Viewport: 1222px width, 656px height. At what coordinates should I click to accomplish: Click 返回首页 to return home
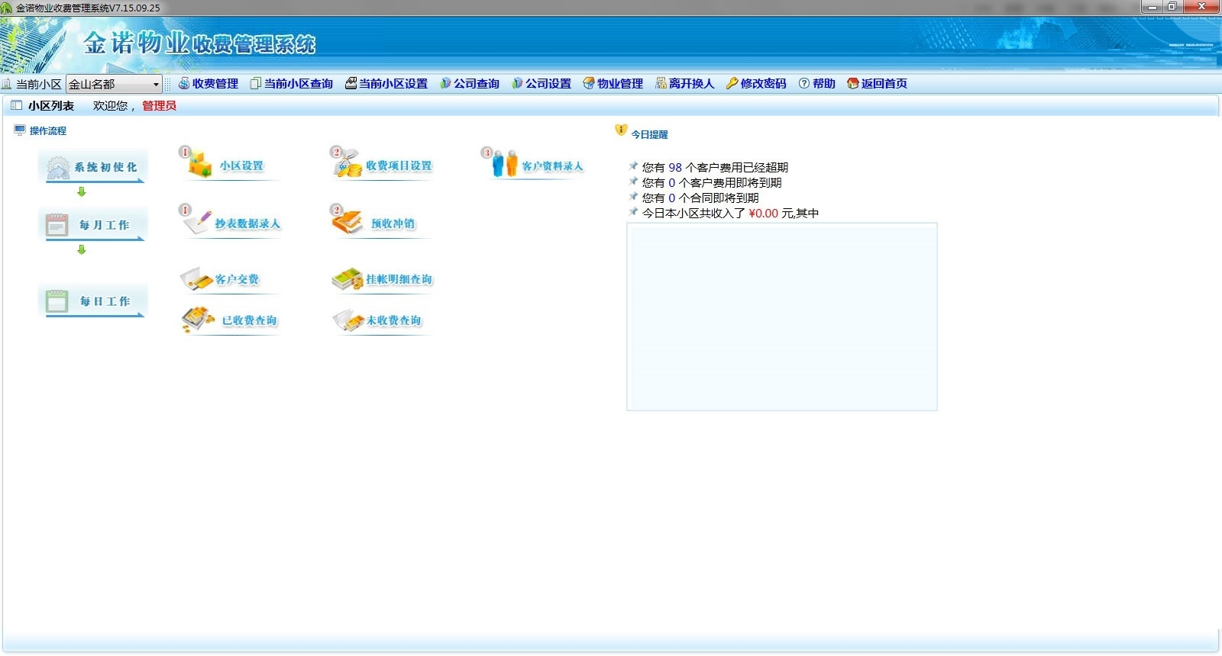(x=877, y=84)
